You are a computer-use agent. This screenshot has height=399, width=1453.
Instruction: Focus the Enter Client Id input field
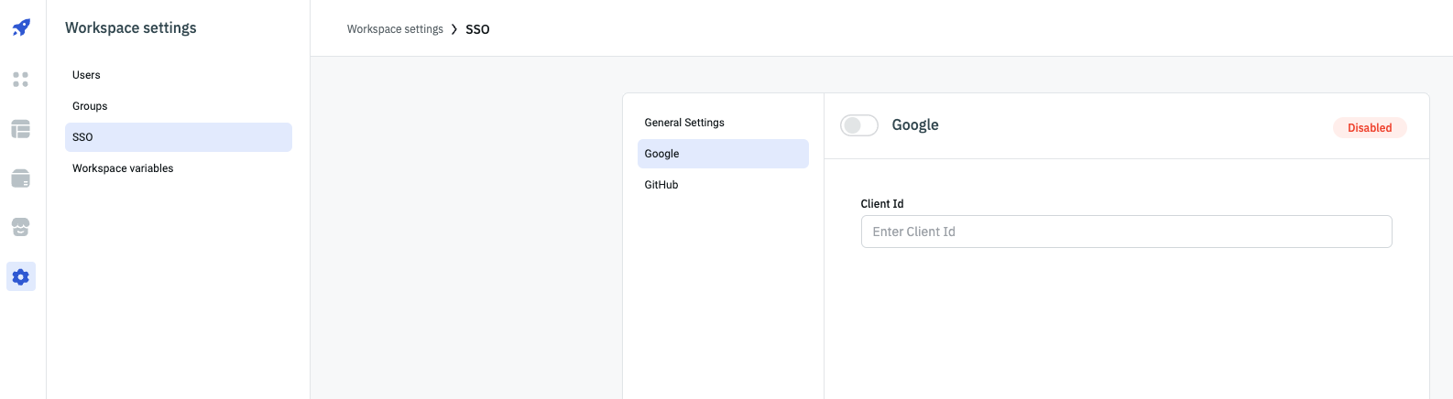click(x=1126, y=232)
